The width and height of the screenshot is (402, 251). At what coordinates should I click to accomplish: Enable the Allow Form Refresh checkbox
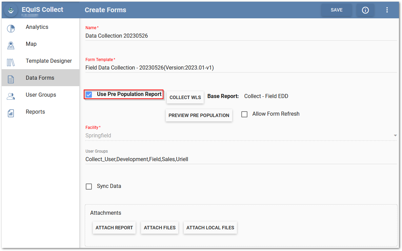(x=244, y=114)
